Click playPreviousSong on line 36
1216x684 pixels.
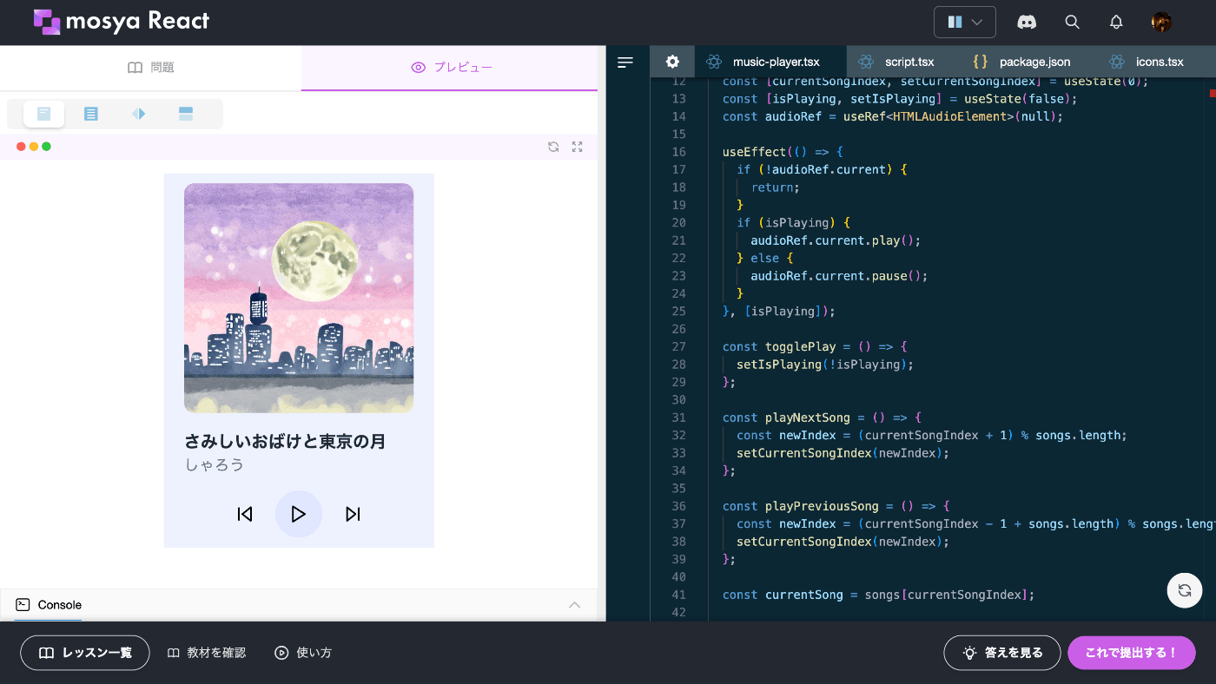click(822, 506)
